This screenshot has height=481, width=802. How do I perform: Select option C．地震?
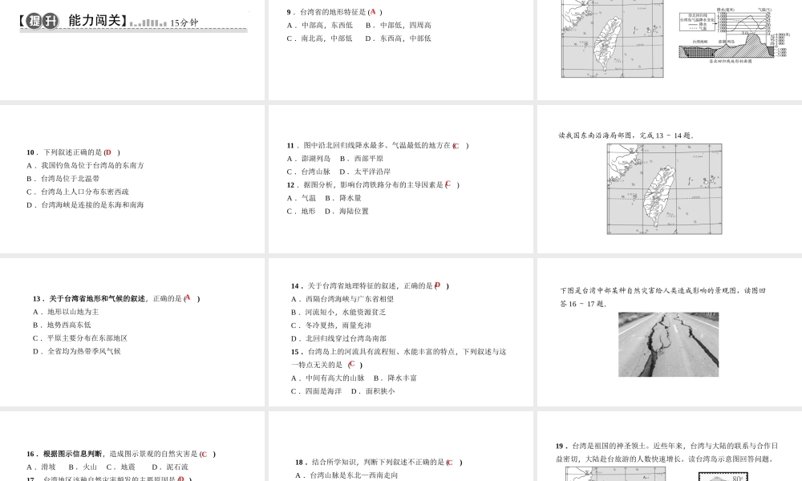point(121,467)
